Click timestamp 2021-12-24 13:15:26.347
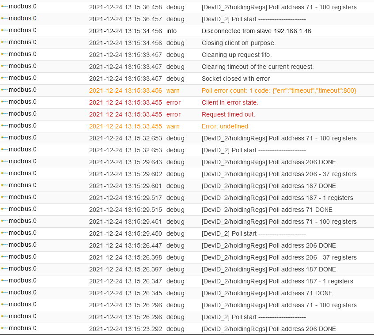The width and height of the screenshot is (374, 335). pyautogui.click(x=125, y=281)
